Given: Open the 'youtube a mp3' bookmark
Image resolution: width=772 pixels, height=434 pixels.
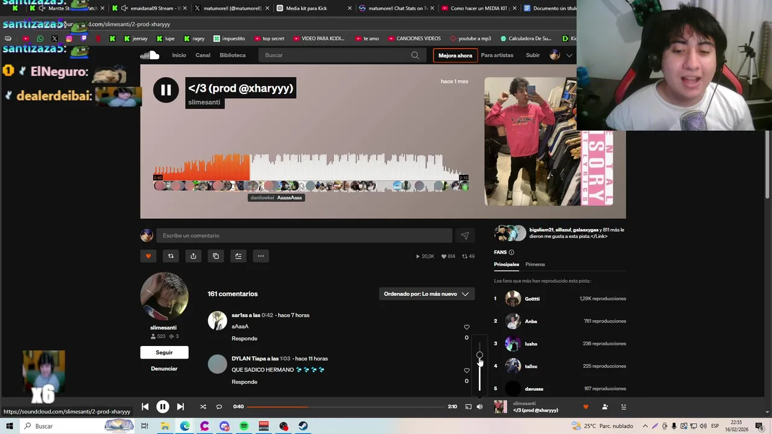Looking at the screenshot, I should coord(470,39).
